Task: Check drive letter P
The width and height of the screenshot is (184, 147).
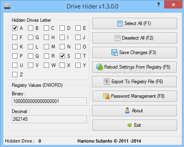Action: pos(15,56)
